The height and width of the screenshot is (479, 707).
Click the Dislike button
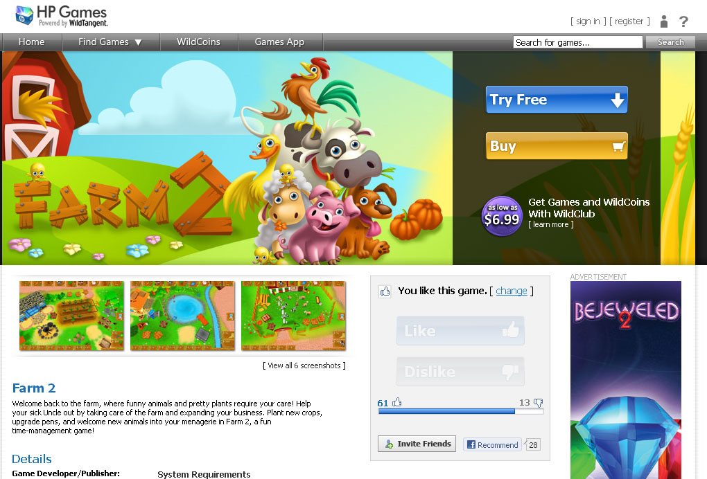tap(460, 372)
